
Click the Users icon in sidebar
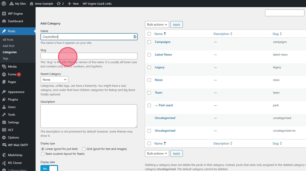coord(4,107)
